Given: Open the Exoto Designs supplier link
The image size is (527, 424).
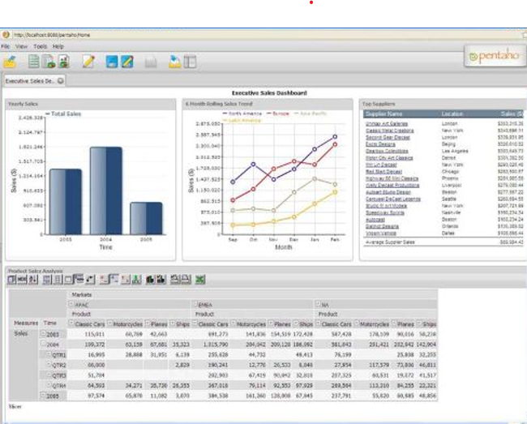Looking at the screenshot, I should tap(380, 144).
